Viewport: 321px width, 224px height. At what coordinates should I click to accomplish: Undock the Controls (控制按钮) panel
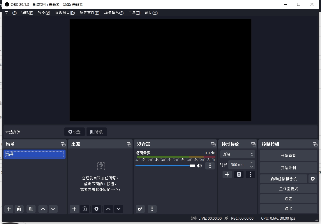[315, 144]
